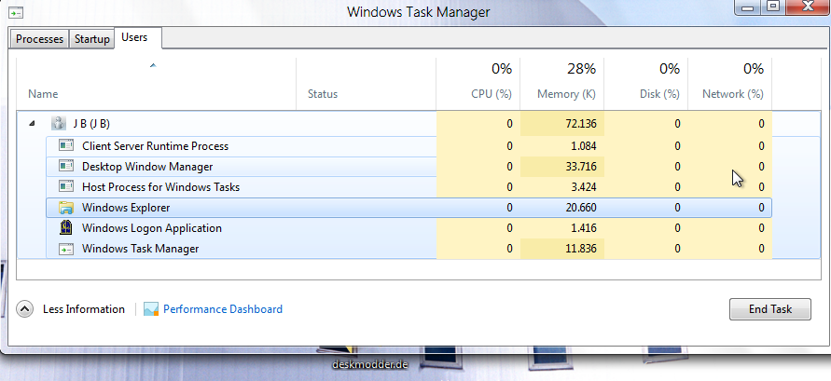Click the Windows Explorer folder icon
Screen dimensions: 831x381
click(65, 208)
